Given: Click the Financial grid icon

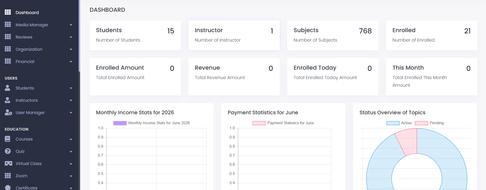Looking at the screenshot, I should click(x=8, y=61).
